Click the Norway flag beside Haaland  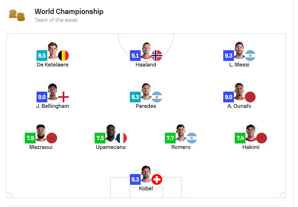pos(157,56)
